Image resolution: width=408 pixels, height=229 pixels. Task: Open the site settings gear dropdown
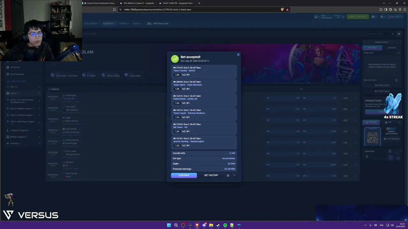point(382,17)
